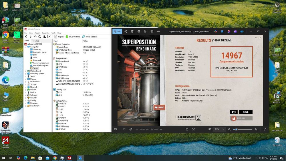Screen dimensions: 286x161
Task: Toggle filmstrip view in Photos bottom bar
Action: [x=116, y=130]
